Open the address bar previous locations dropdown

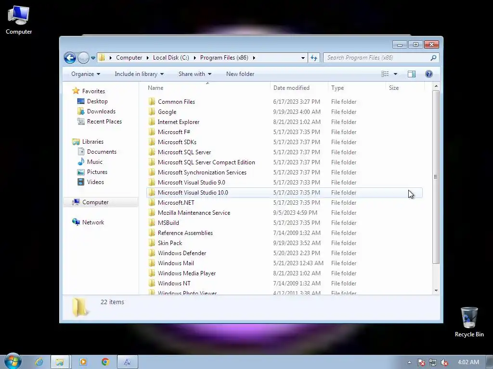point(303,58)
